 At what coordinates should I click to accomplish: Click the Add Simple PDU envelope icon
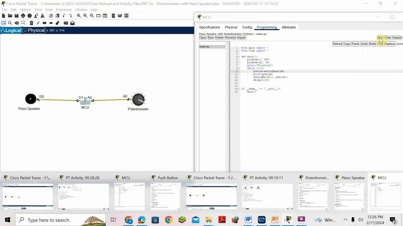click(65, 23)
